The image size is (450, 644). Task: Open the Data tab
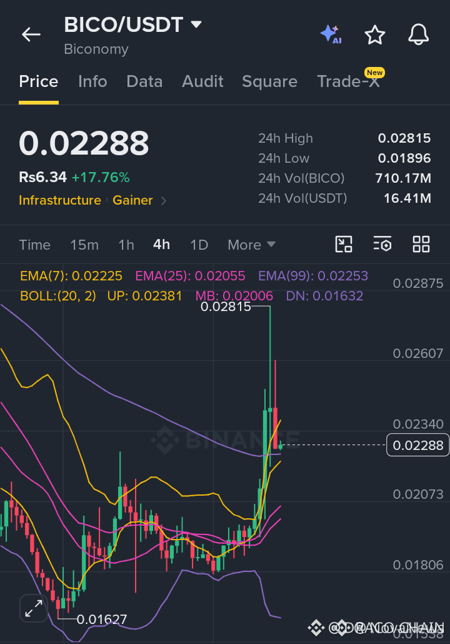coord(144,81)
